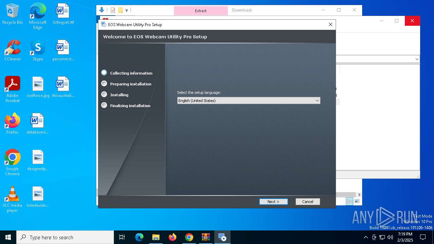Click the blue down-arrow icon in Explorer title bar
The image size is (434, 244).
point(102,10)
